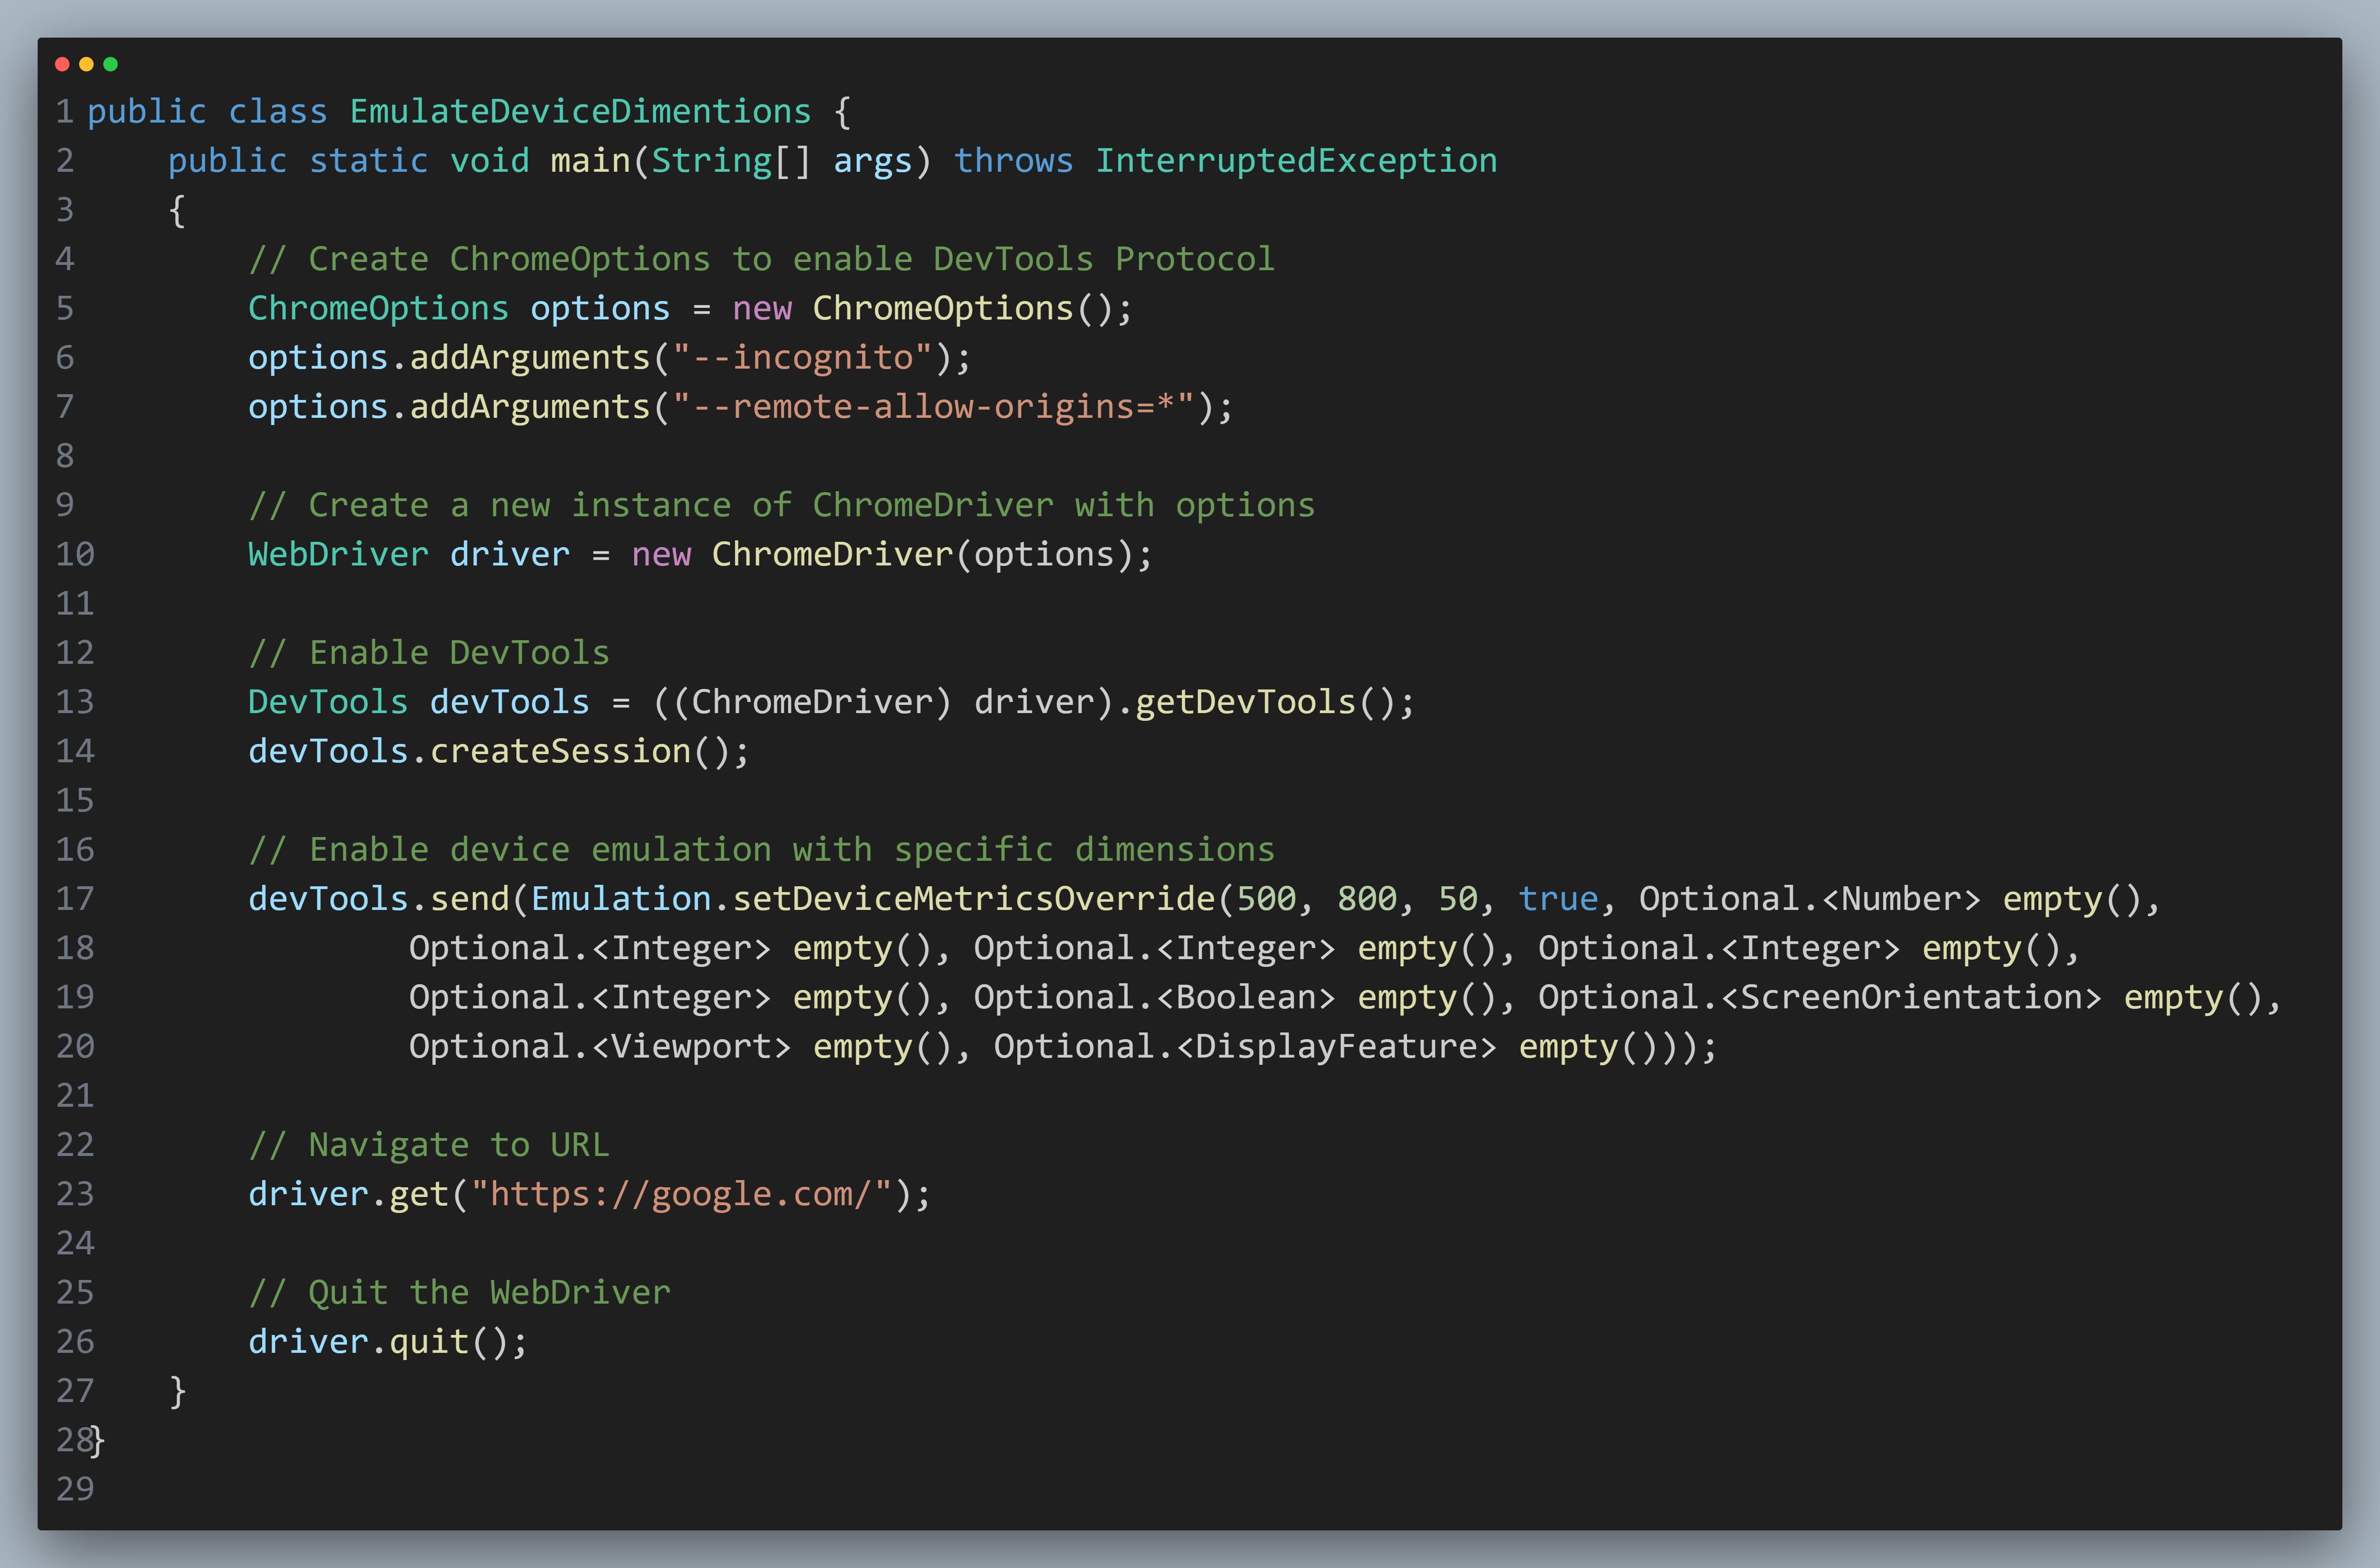Click the https://google.com/ URL
Image resolution: width=2380 pixels, height=1568 pixels.
coord(686,1193)
